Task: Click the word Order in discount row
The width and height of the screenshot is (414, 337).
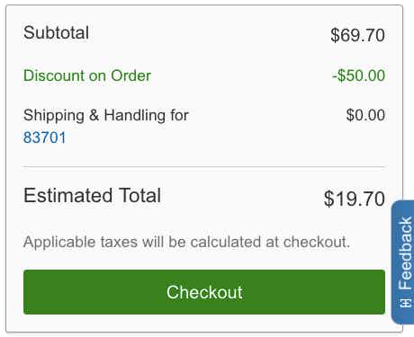Action: [130, 75]
